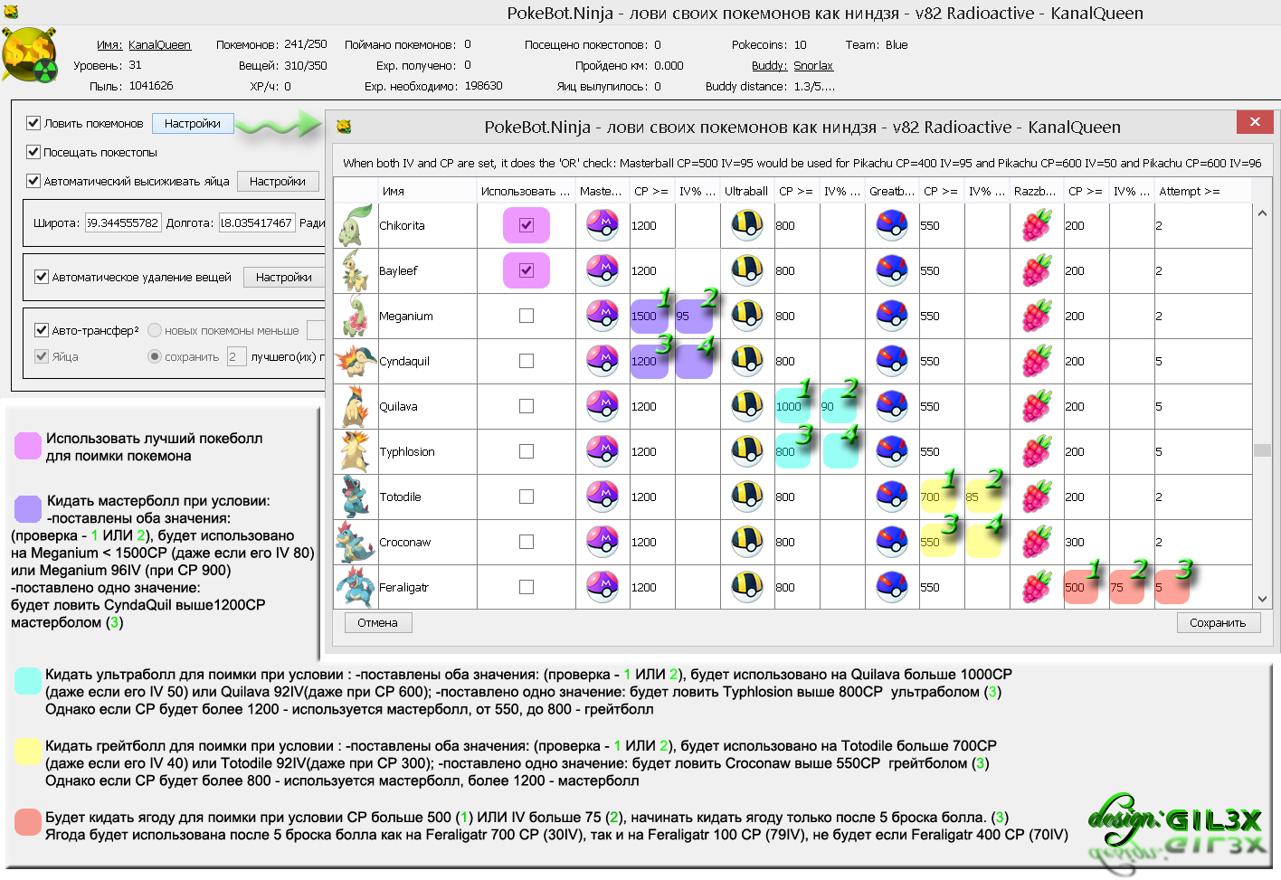
Task: Click Feraligatr's Pokémon sprite
Action: (355, 587)
